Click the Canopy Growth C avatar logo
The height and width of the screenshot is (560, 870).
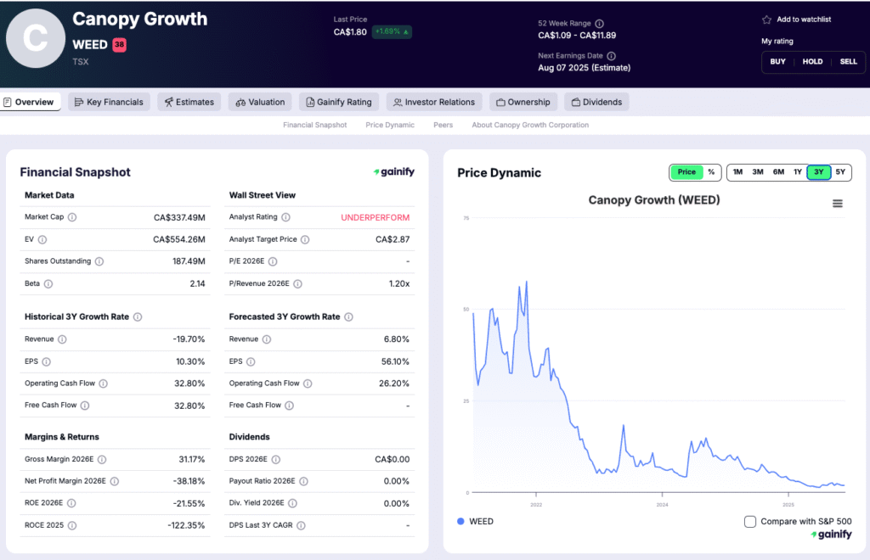coord(36,38)
